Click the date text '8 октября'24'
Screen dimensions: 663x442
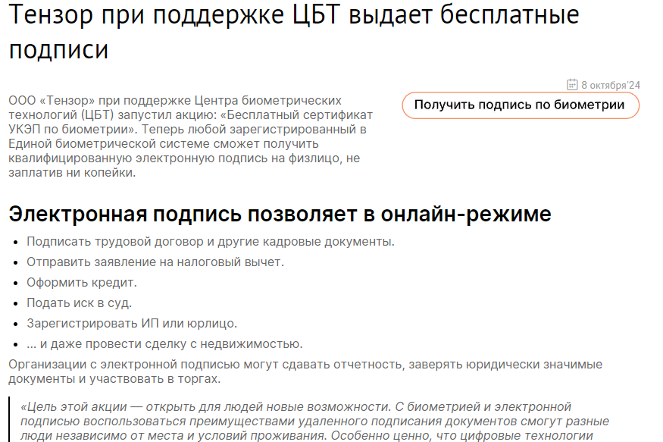tap(611, 85)
